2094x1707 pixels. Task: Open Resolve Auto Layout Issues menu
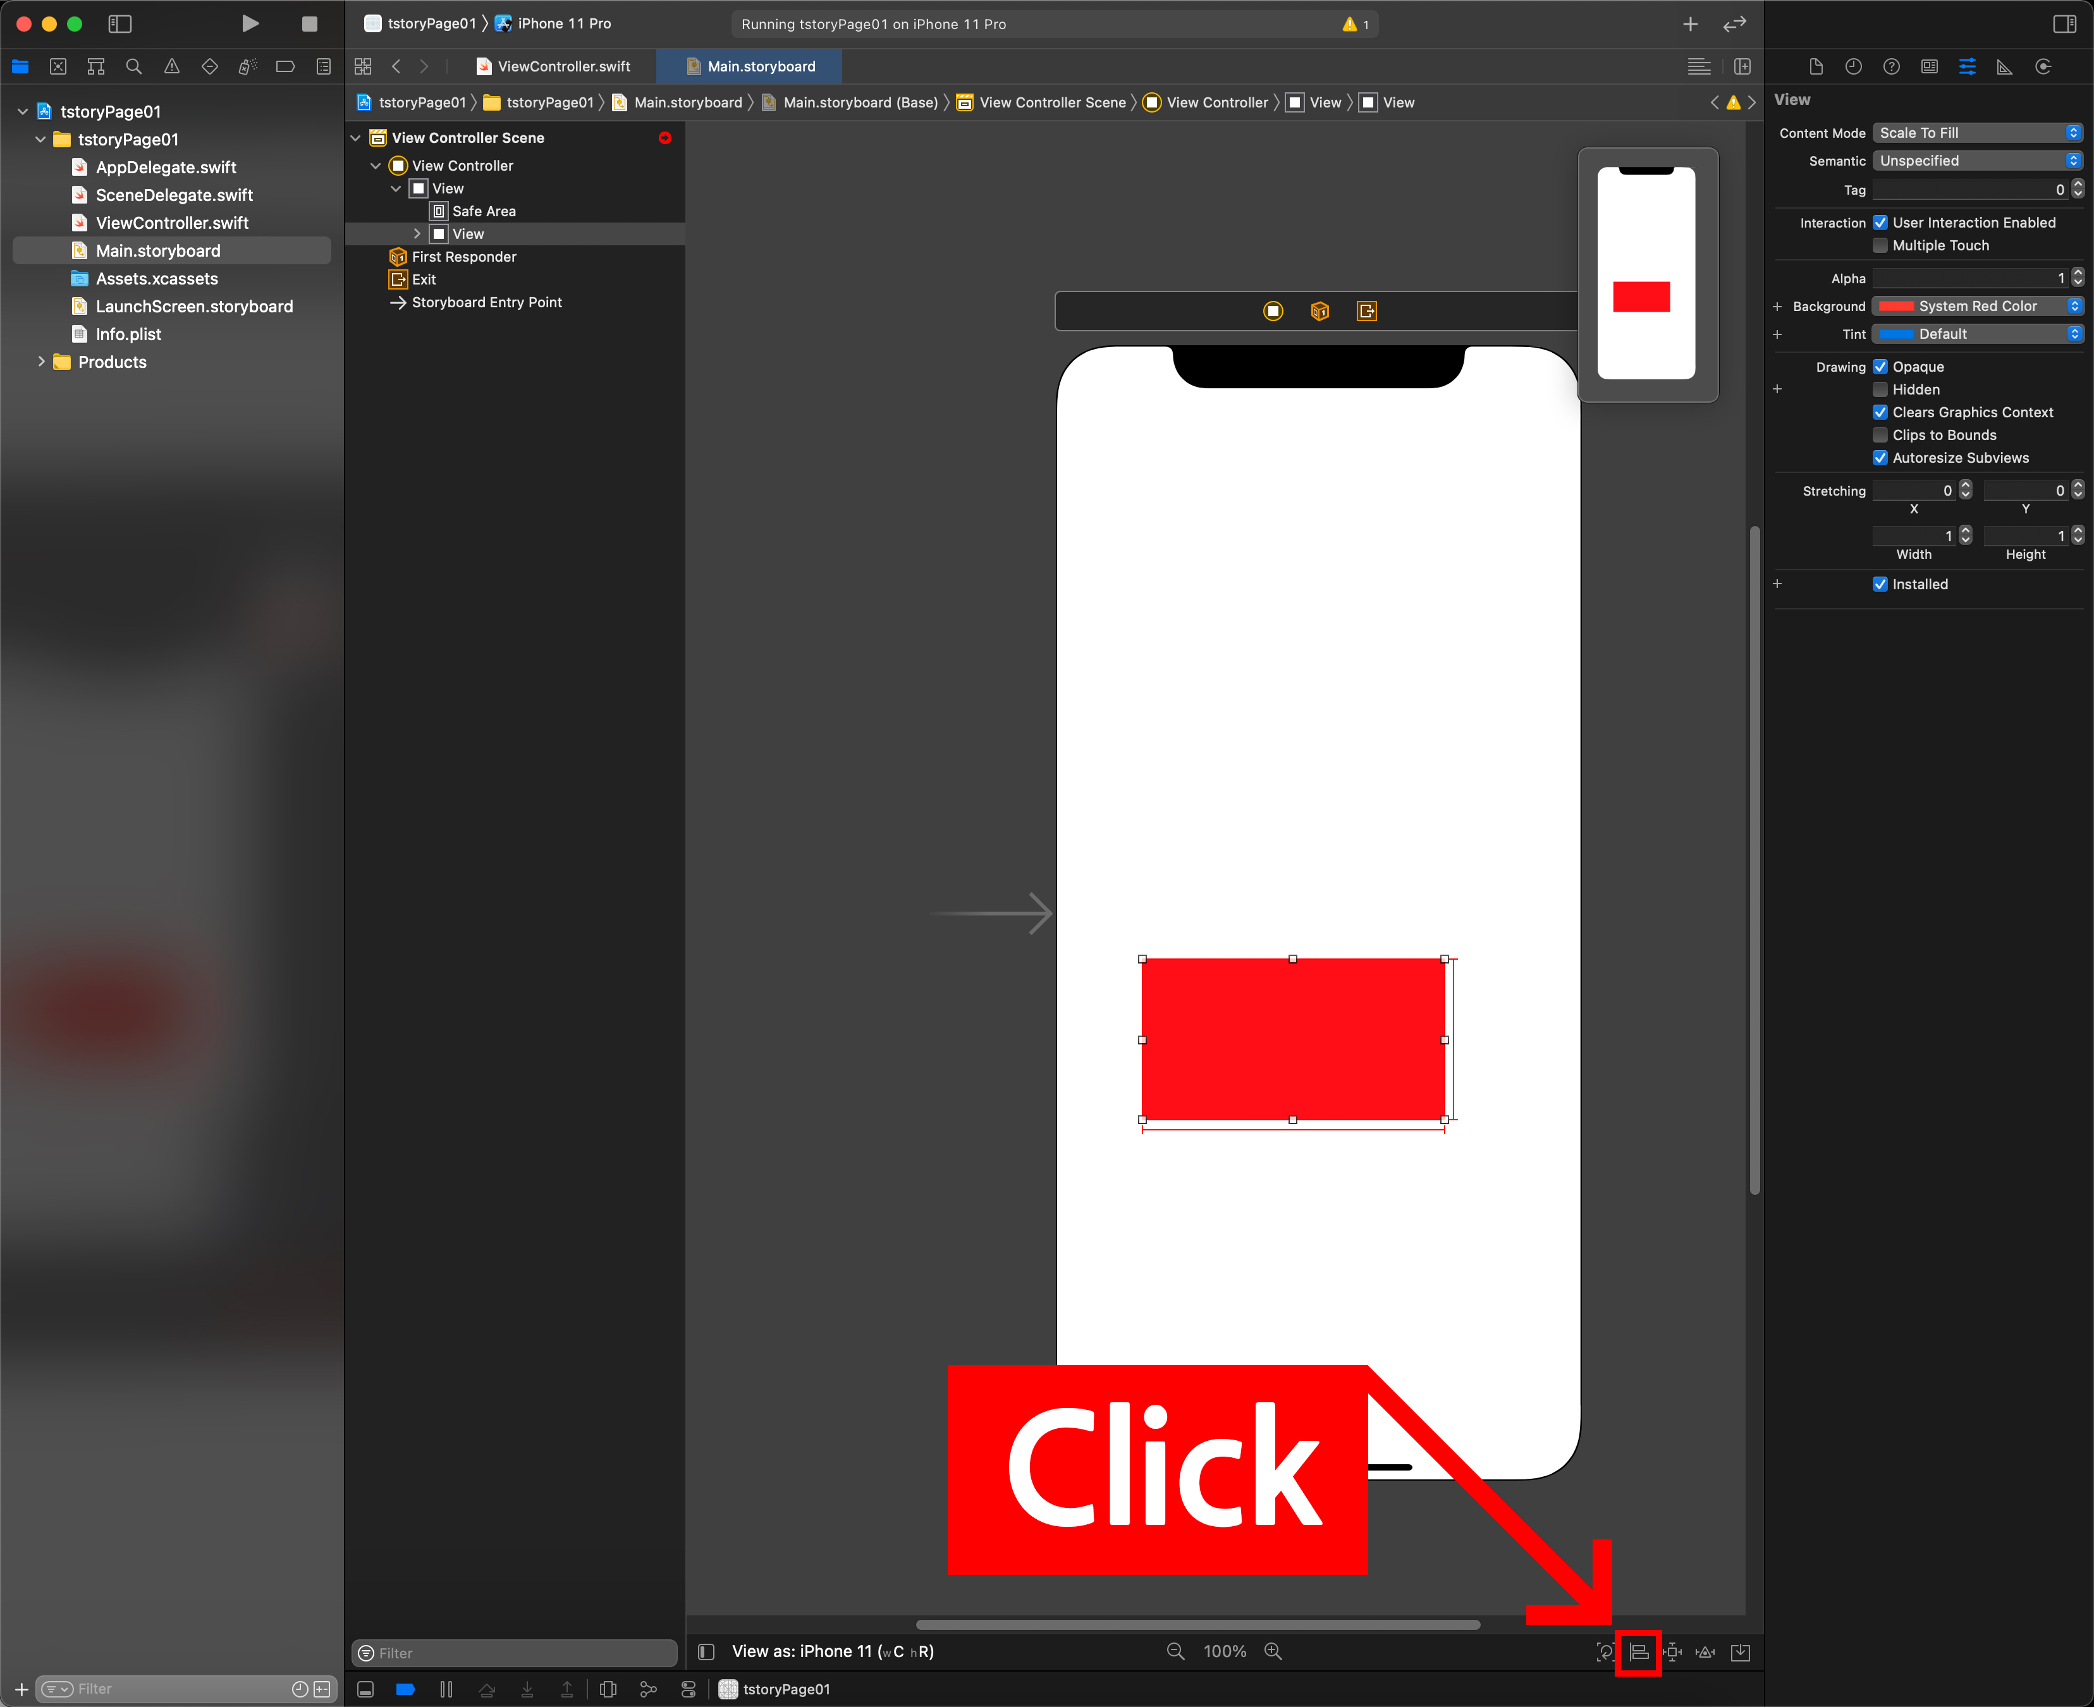pos(1706,1652)
